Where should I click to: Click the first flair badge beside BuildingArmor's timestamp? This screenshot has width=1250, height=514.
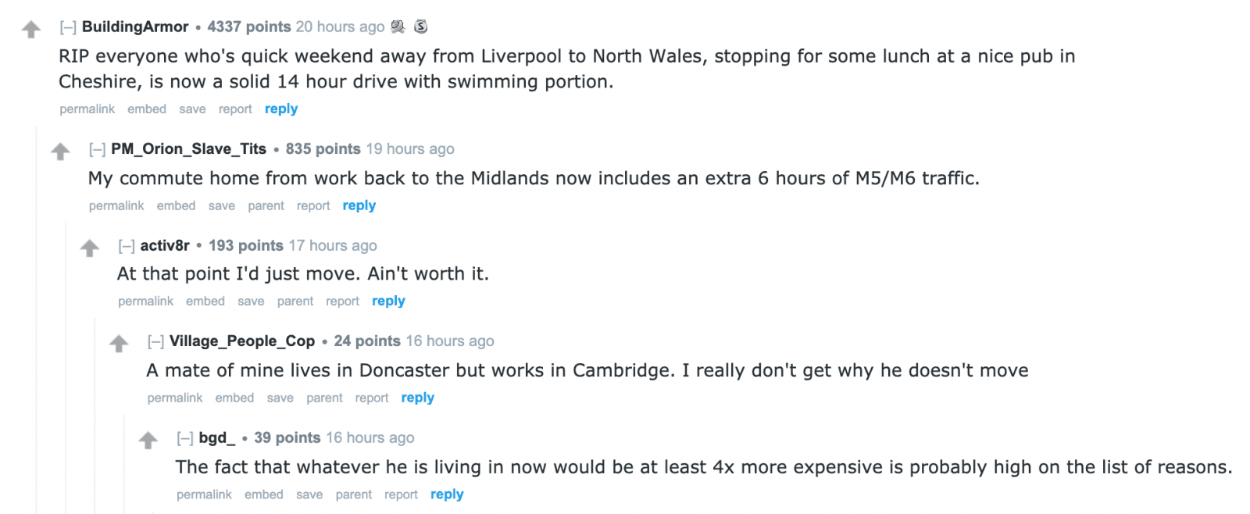tap(398, 27)
